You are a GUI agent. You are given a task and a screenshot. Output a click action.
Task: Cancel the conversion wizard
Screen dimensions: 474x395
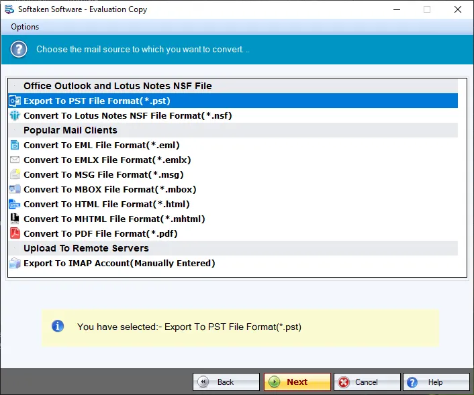(x=367, y=382)
